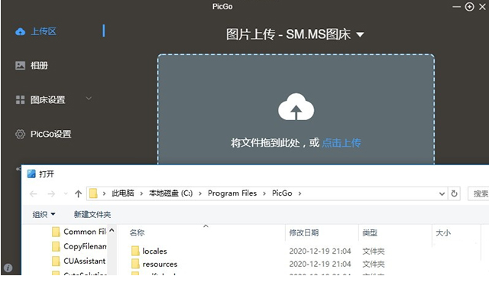Image resolution: width=489 pixels, height=289 pixels.
Task: Open the 相册 album section
Action: (x=39, y=66)
